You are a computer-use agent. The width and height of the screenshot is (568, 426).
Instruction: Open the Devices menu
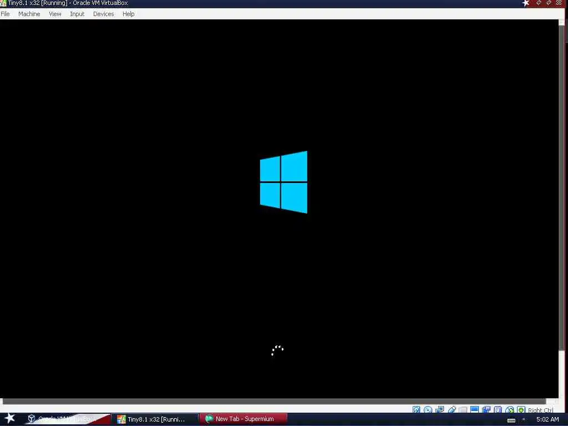(x=103, y=14)
